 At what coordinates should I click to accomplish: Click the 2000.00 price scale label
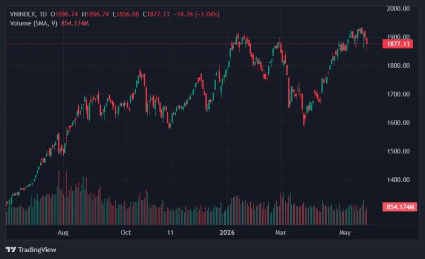[398, 8]
